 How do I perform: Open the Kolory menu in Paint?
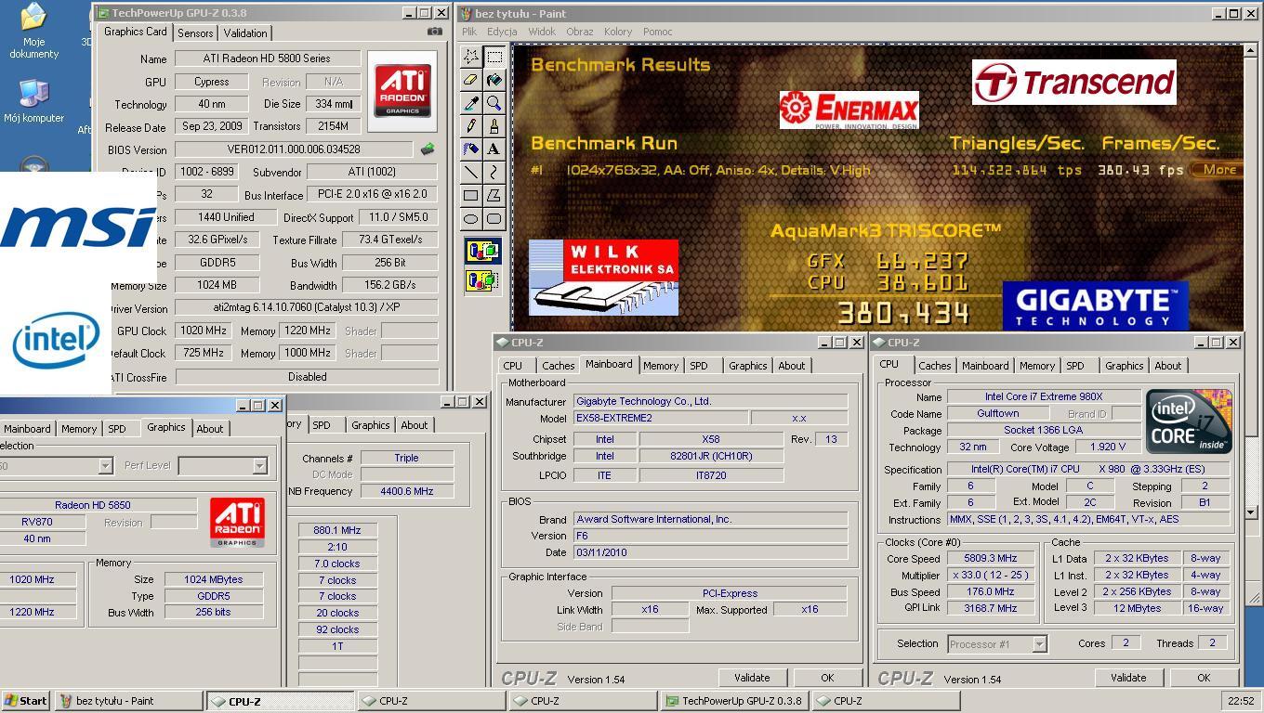tap(618, 32)
